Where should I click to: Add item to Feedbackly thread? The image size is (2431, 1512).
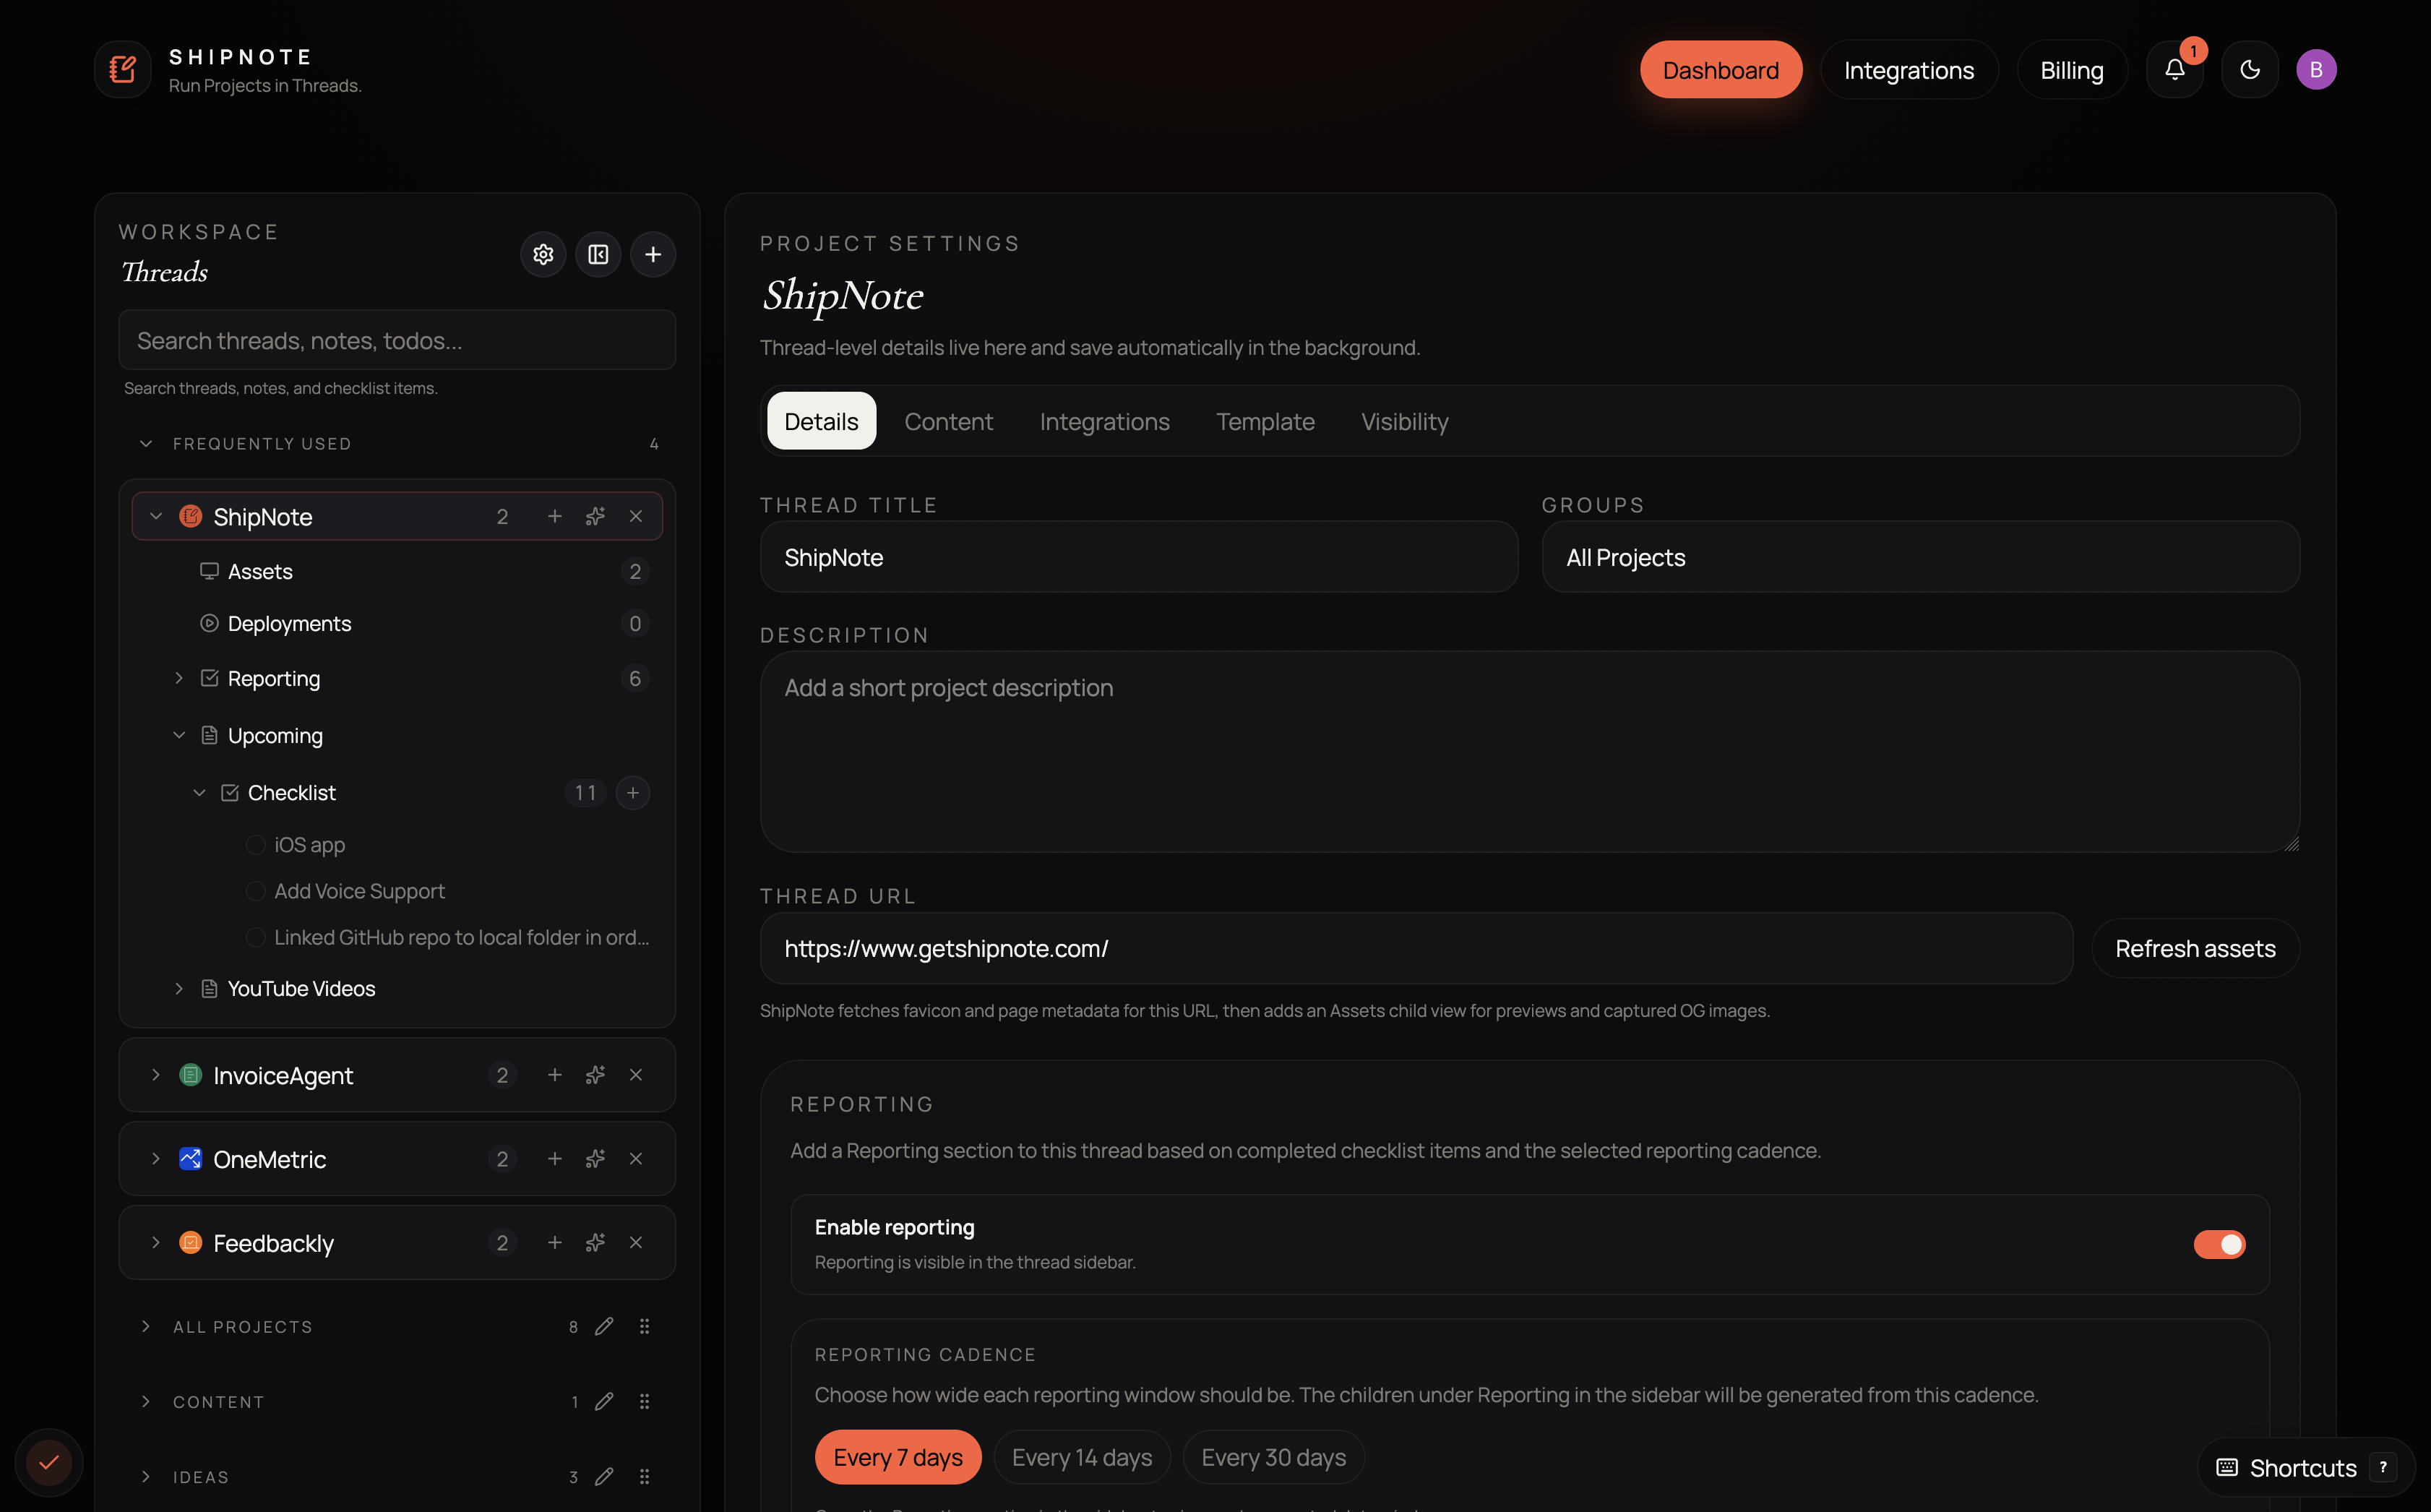click(555, 1243)
